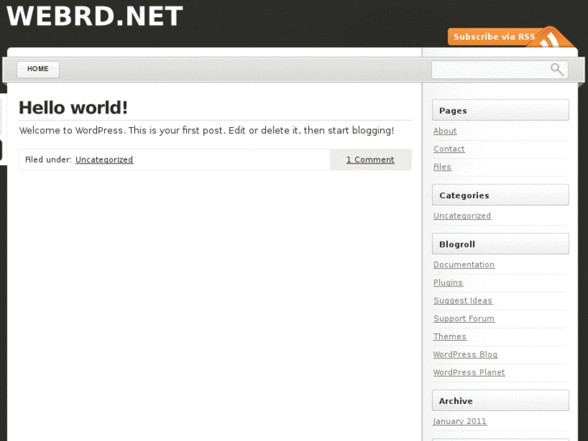
Task: Click the Archive widget heading
Action: coord(501,401)
